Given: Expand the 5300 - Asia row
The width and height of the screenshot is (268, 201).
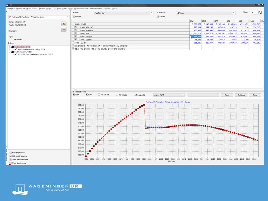Looking at the screenshot, I should pyautogui.click(x=76, y=33).
